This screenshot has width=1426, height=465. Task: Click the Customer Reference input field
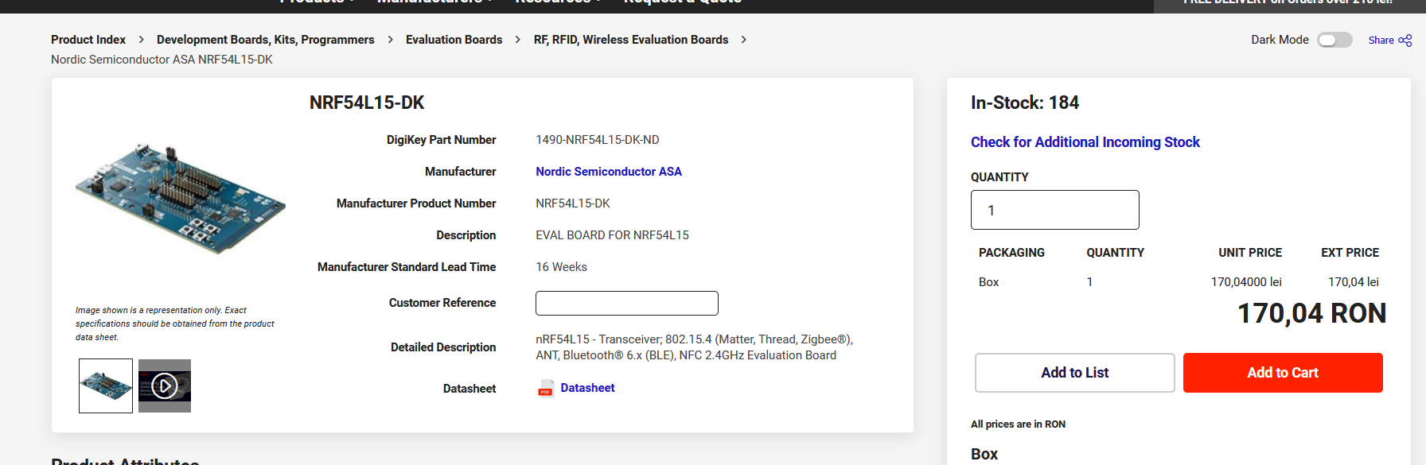point(626,303)
